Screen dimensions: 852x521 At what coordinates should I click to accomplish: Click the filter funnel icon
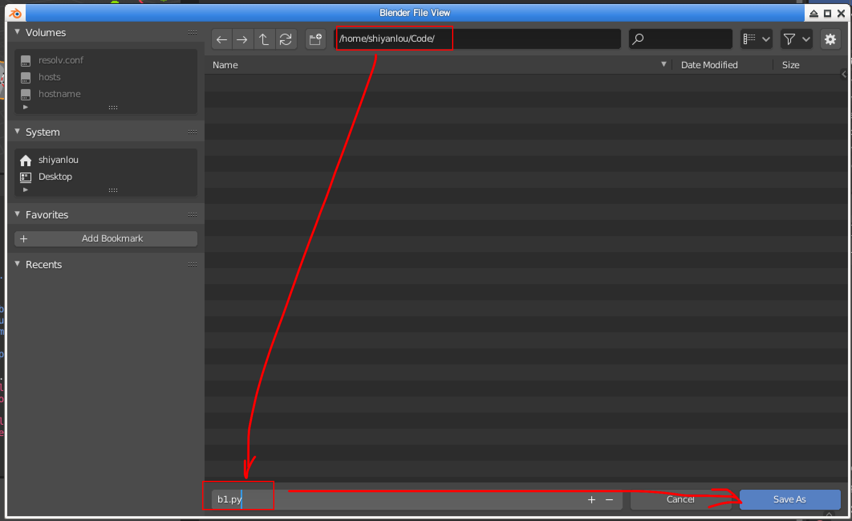(x=789, y=39)
